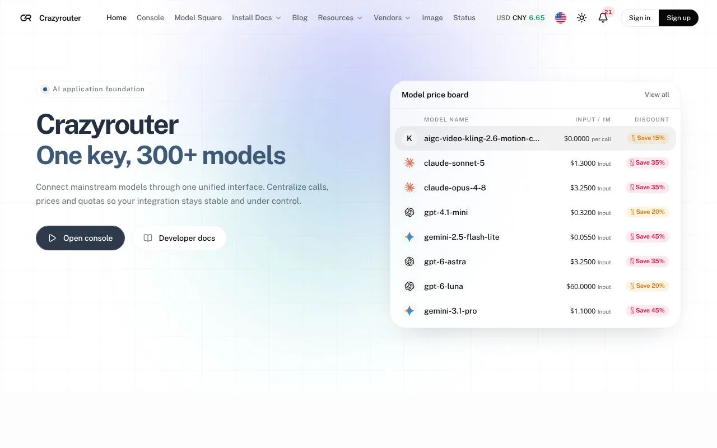Click the gemini-3.1-pro Gemini icon
This screenshot has height=448, width=717.
coord(409,311)
